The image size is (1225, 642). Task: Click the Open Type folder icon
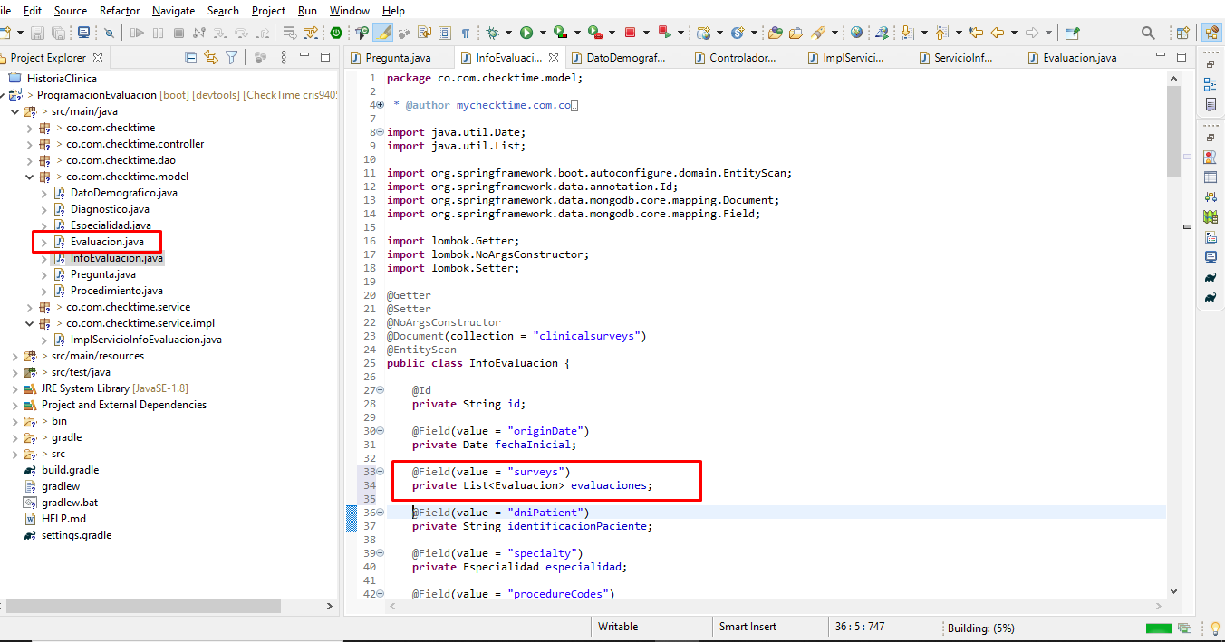[x=775, y=33]
